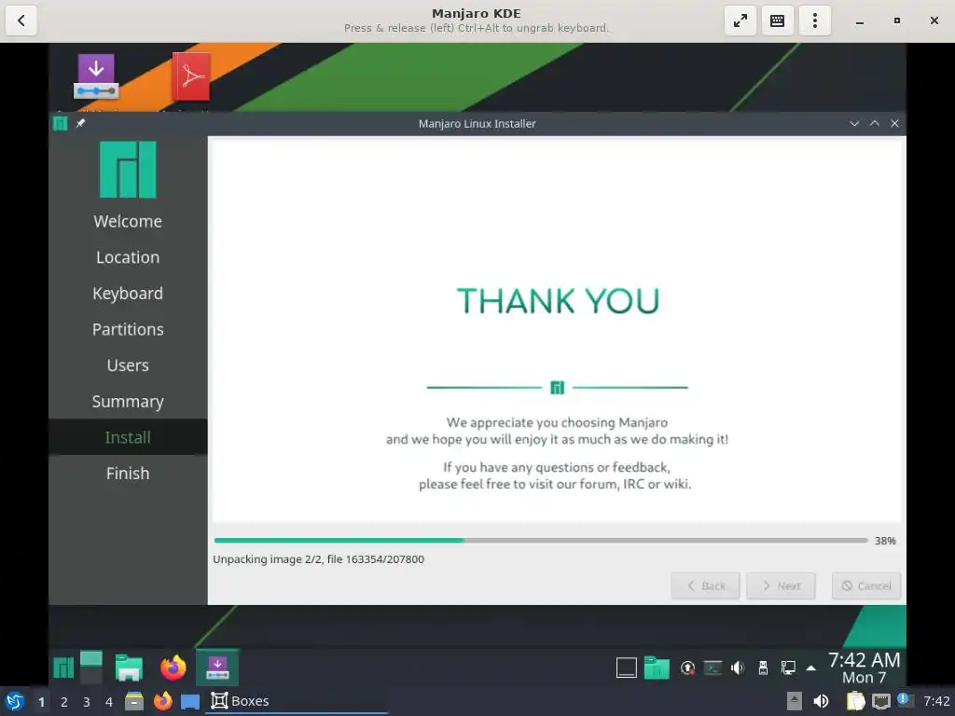Open clipboard manager in host tray
955x716 pixels.
click(855, 701)
